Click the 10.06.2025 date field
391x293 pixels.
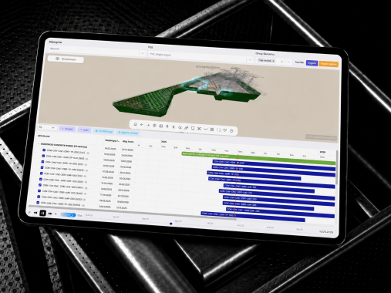coord(326,232)
